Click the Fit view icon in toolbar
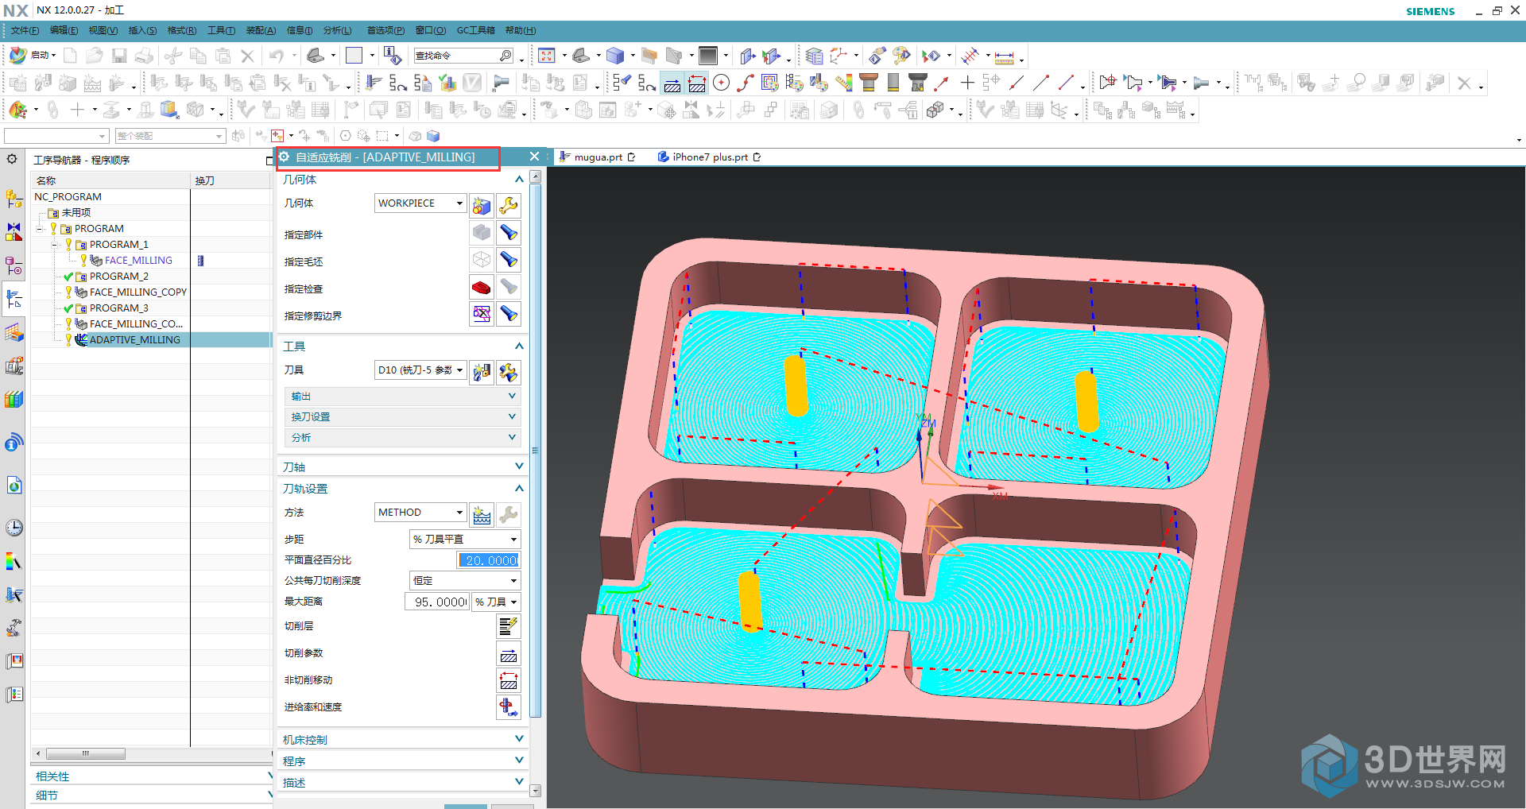Viewport: 1526px width, 809px height. pyautogui.click(x=546, y=56)
